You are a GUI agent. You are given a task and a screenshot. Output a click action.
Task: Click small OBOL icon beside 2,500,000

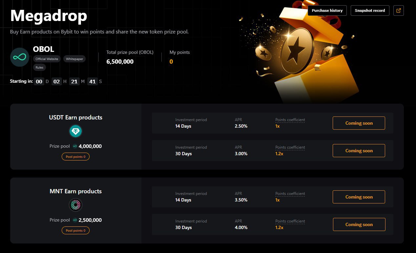point(75,220)
